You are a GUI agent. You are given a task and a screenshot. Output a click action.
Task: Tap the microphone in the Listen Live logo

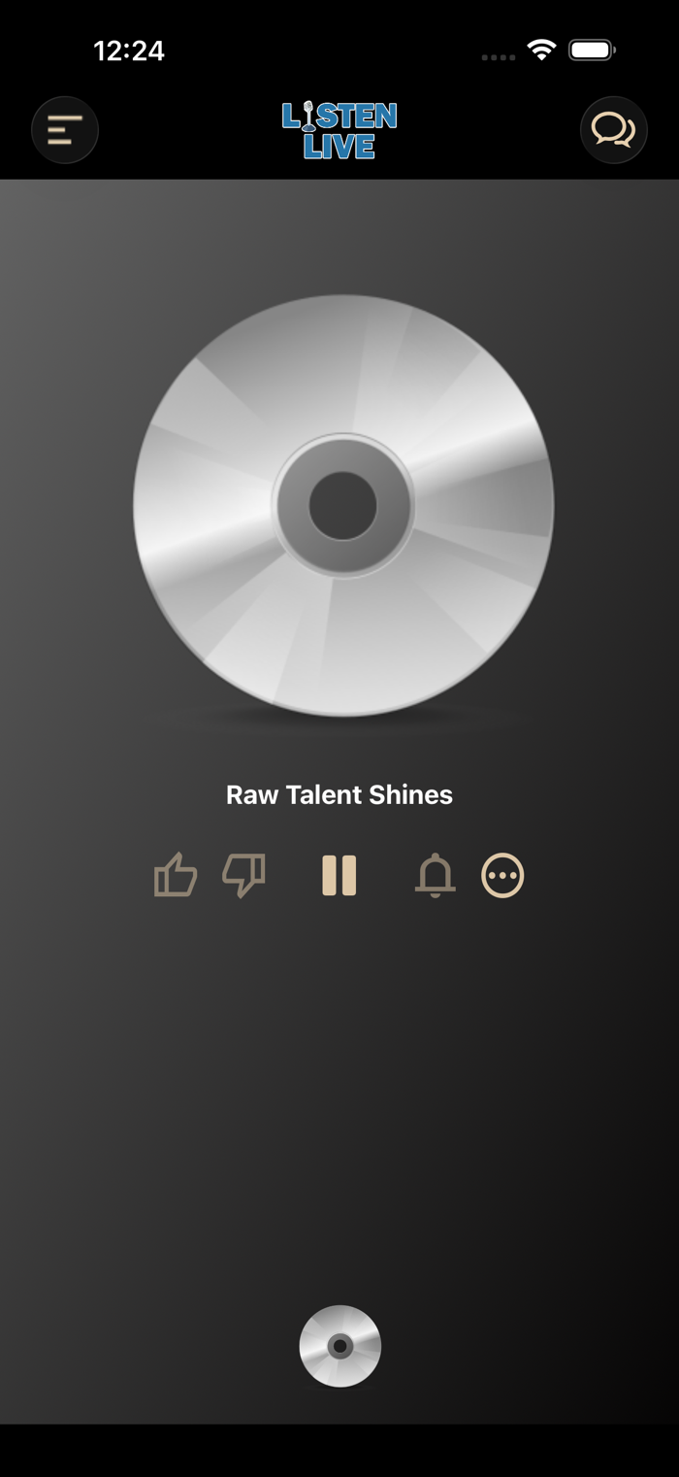click(308, 117)
